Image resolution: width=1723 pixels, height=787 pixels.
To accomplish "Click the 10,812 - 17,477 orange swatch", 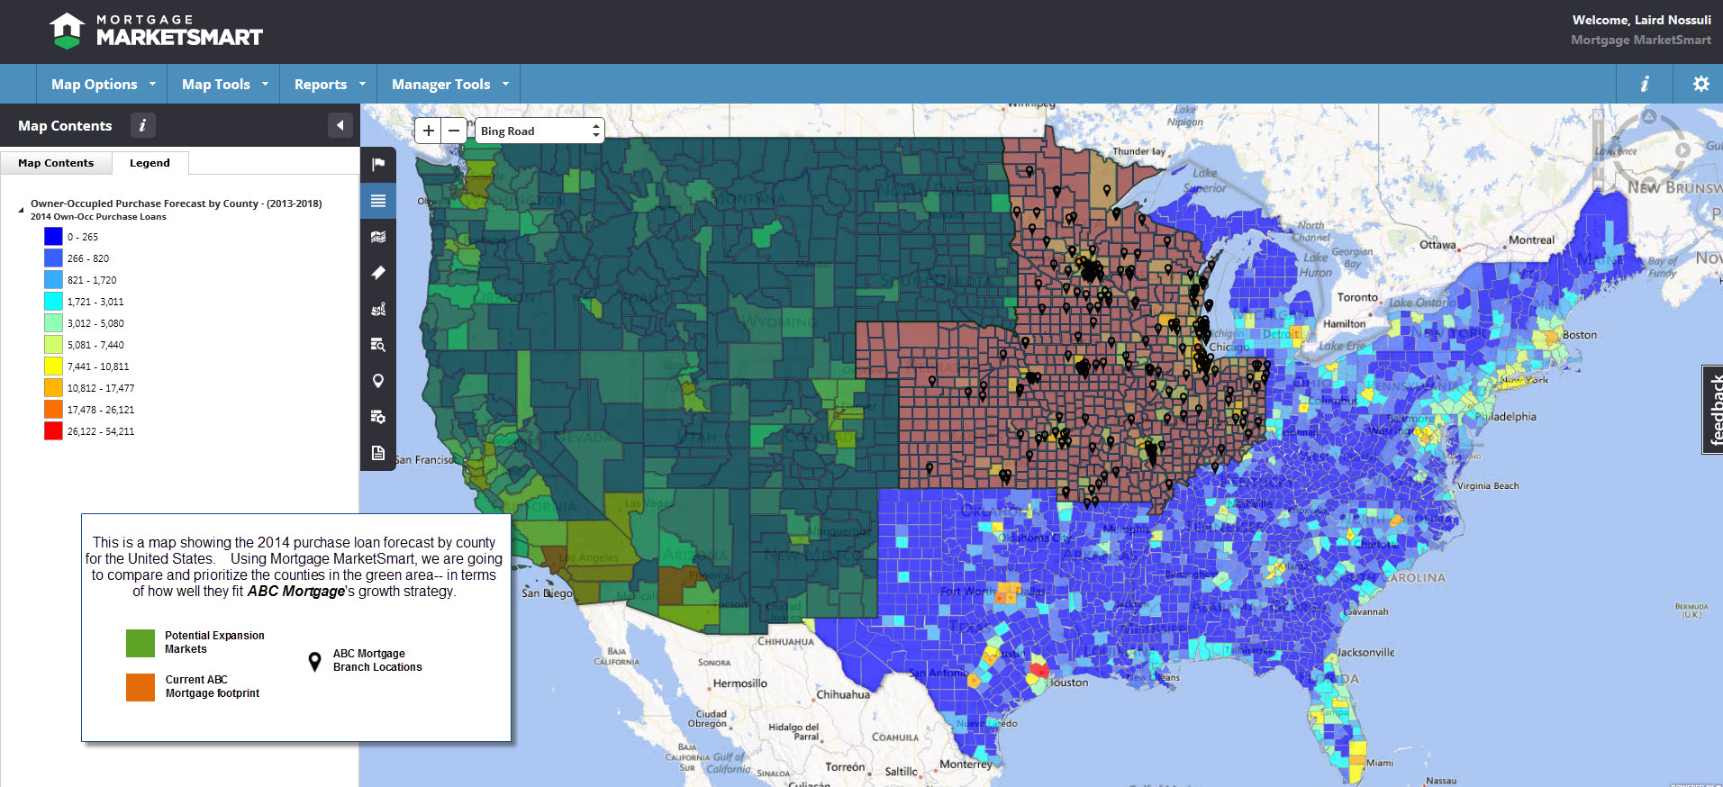I will point(53,388).
